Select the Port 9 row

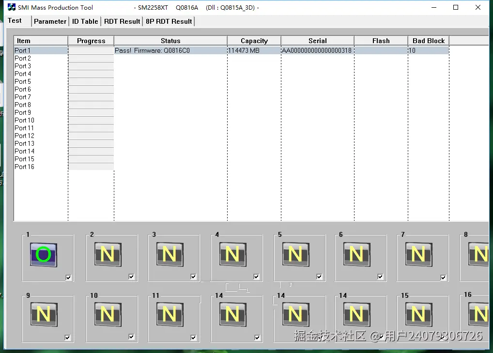coord(23,112)
